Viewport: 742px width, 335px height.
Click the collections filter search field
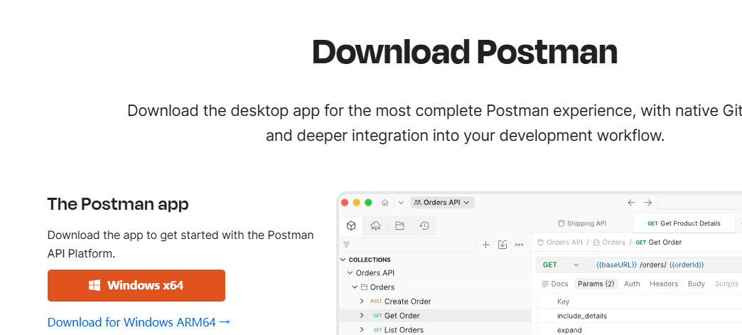coord(409,245)
